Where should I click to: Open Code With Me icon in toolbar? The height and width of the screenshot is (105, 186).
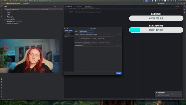point(178,3)
